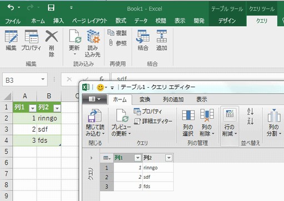The image size is (284, 201).
Task: Click the 結合 merge queries icon
Action: (143, 37)
